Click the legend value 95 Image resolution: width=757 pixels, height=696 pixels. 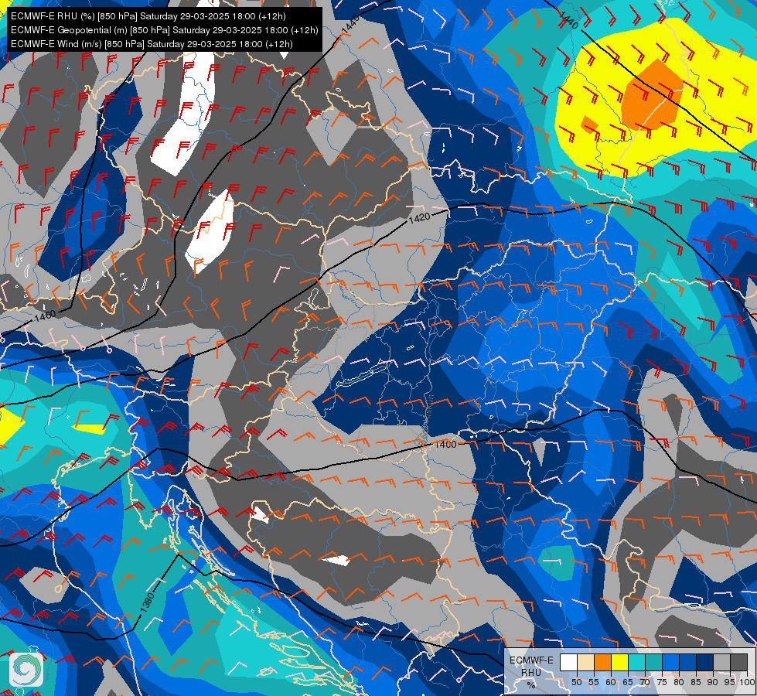click(x=729, y=682)
